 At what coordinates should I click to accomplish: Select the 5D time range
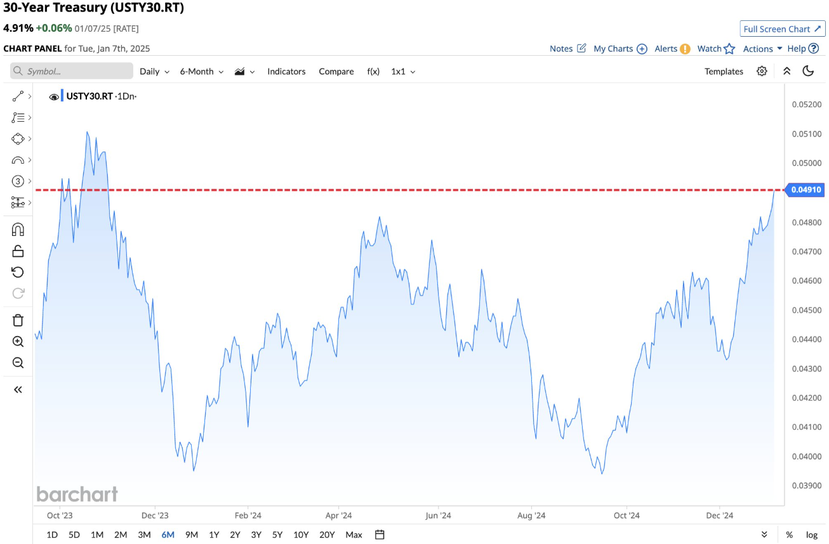click(74, 534)
